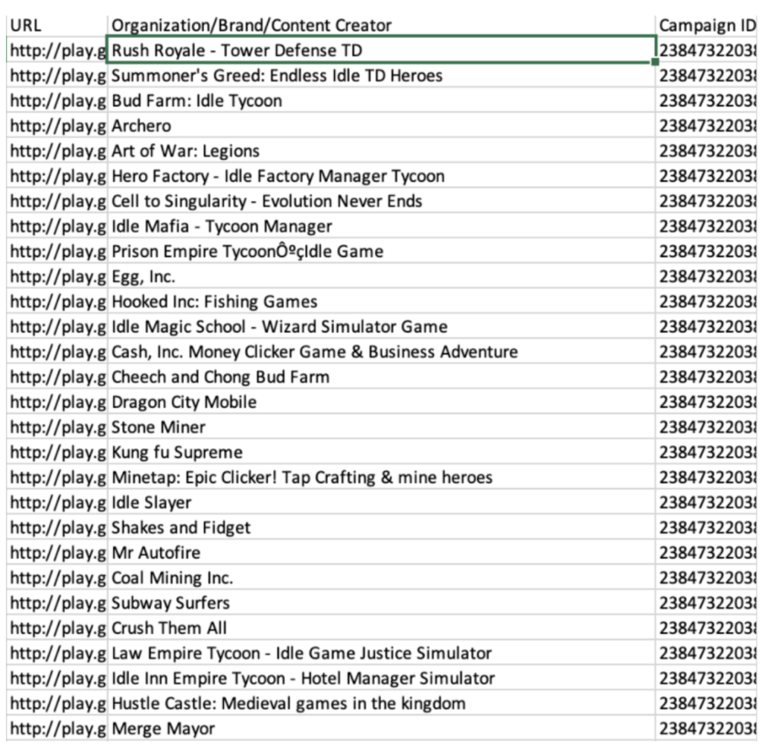The height and width of the screenshot is (745, 762).
Task: Click the fill handle of the selected cell
Action: click(655, 62)
